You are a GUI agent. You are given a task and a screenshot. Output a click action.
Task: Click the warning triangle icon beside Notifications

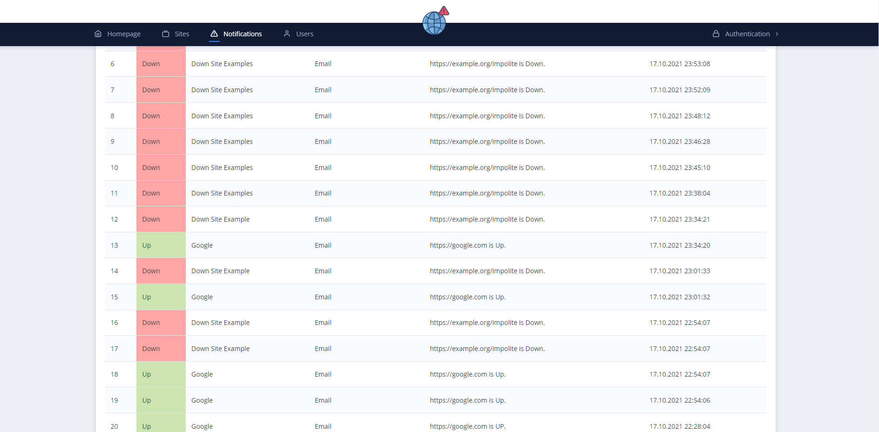tap(214, 34)
